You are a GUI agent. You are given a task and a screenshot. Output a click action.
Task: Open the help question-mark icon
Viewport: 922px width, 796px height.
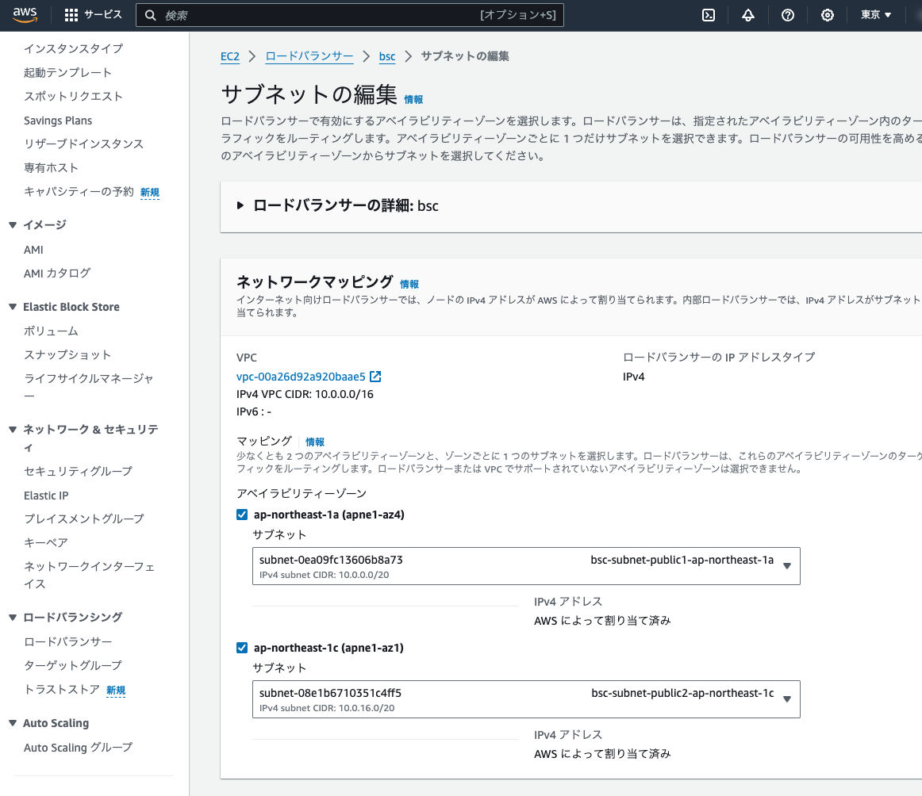coord(788,15)
